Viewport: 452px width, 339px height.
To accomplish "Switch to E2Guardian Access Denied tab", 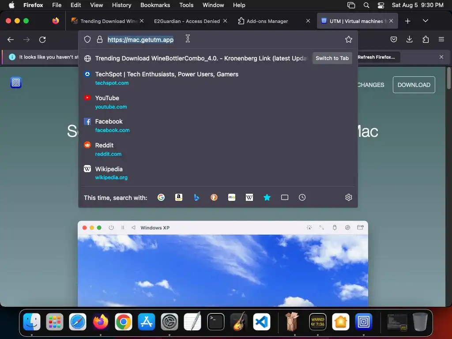I will coord(187,21).
